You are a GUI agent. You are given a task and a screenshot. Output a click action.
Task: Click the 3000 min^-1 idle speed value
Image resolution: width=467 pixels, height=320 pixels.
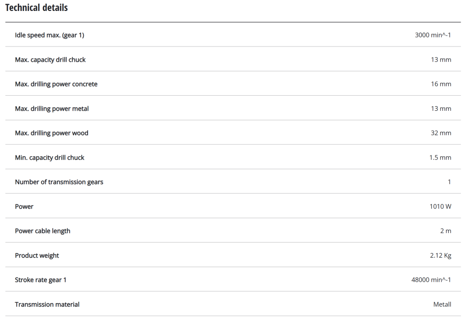(432, 35)
